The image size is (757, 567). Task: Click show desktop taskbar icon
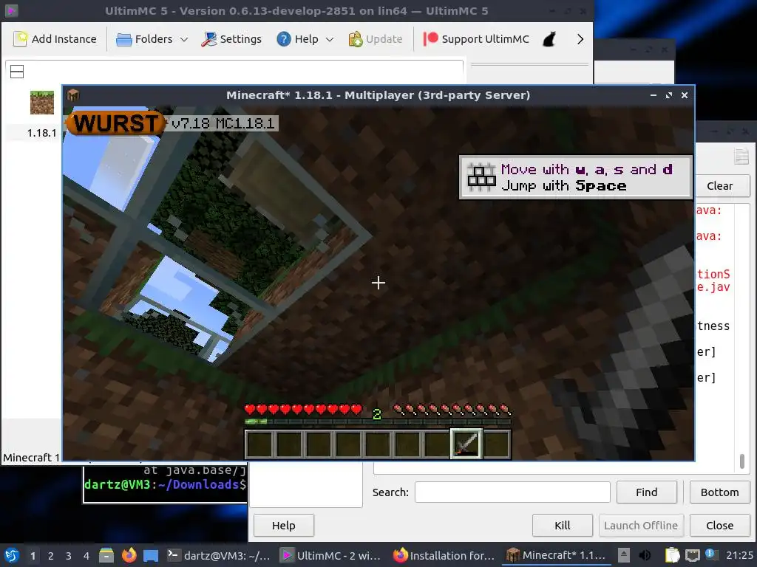[x=151, y=555]
